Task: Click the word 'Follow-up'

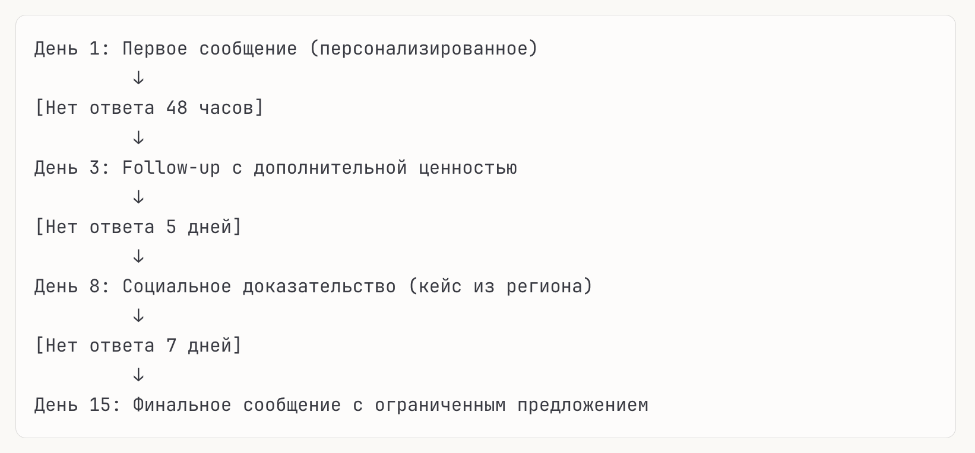Action: (171, 168)
